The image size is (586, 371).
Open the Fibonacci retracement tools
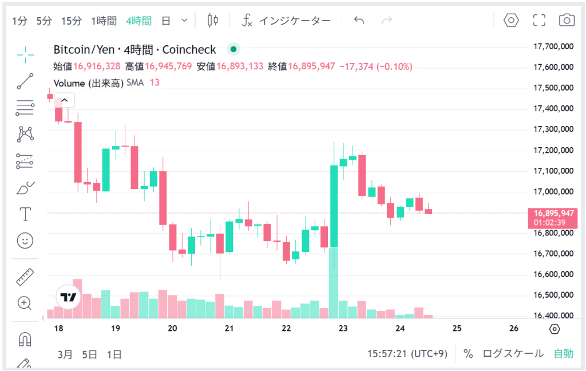click(25, 108)
